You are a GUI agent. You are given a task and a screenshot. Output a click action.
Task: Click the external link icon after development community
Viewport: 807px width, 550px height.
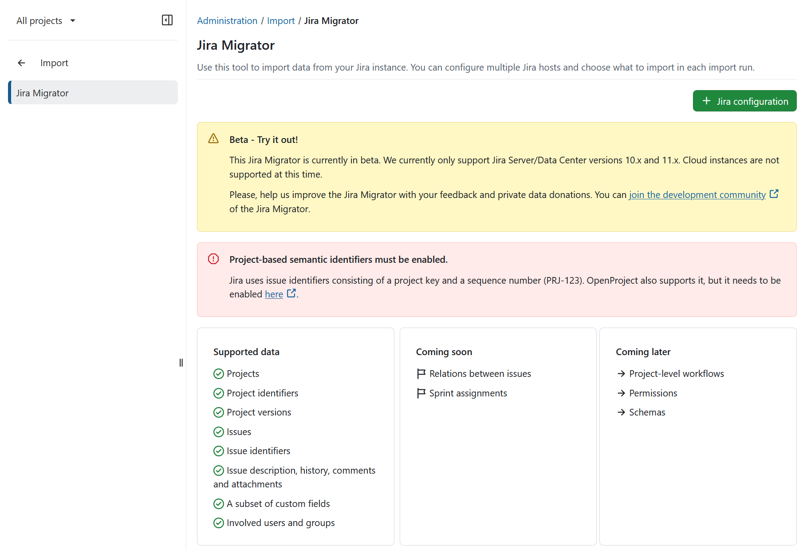tap(774, 194)
